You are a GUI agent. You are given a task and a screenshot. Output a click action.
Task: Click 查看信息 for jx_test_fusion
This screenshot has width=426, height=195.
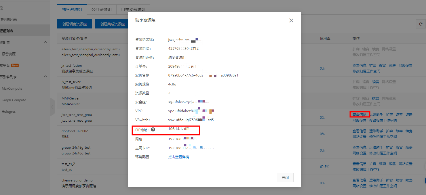360,66
